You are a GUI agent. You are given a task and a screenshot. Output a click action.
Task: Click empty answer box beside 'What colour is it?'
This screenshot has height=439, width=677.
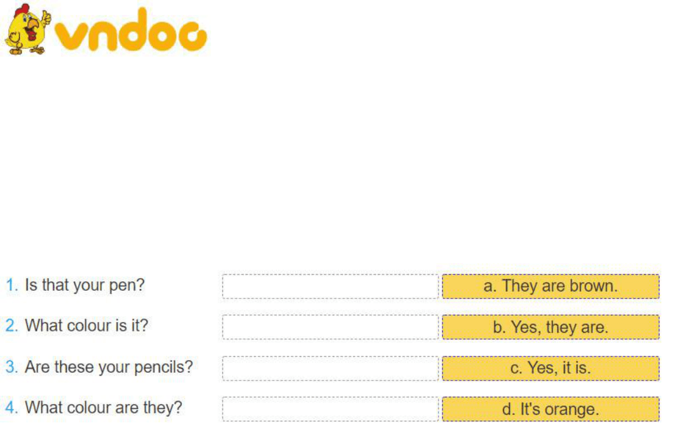tap(331, 327)
